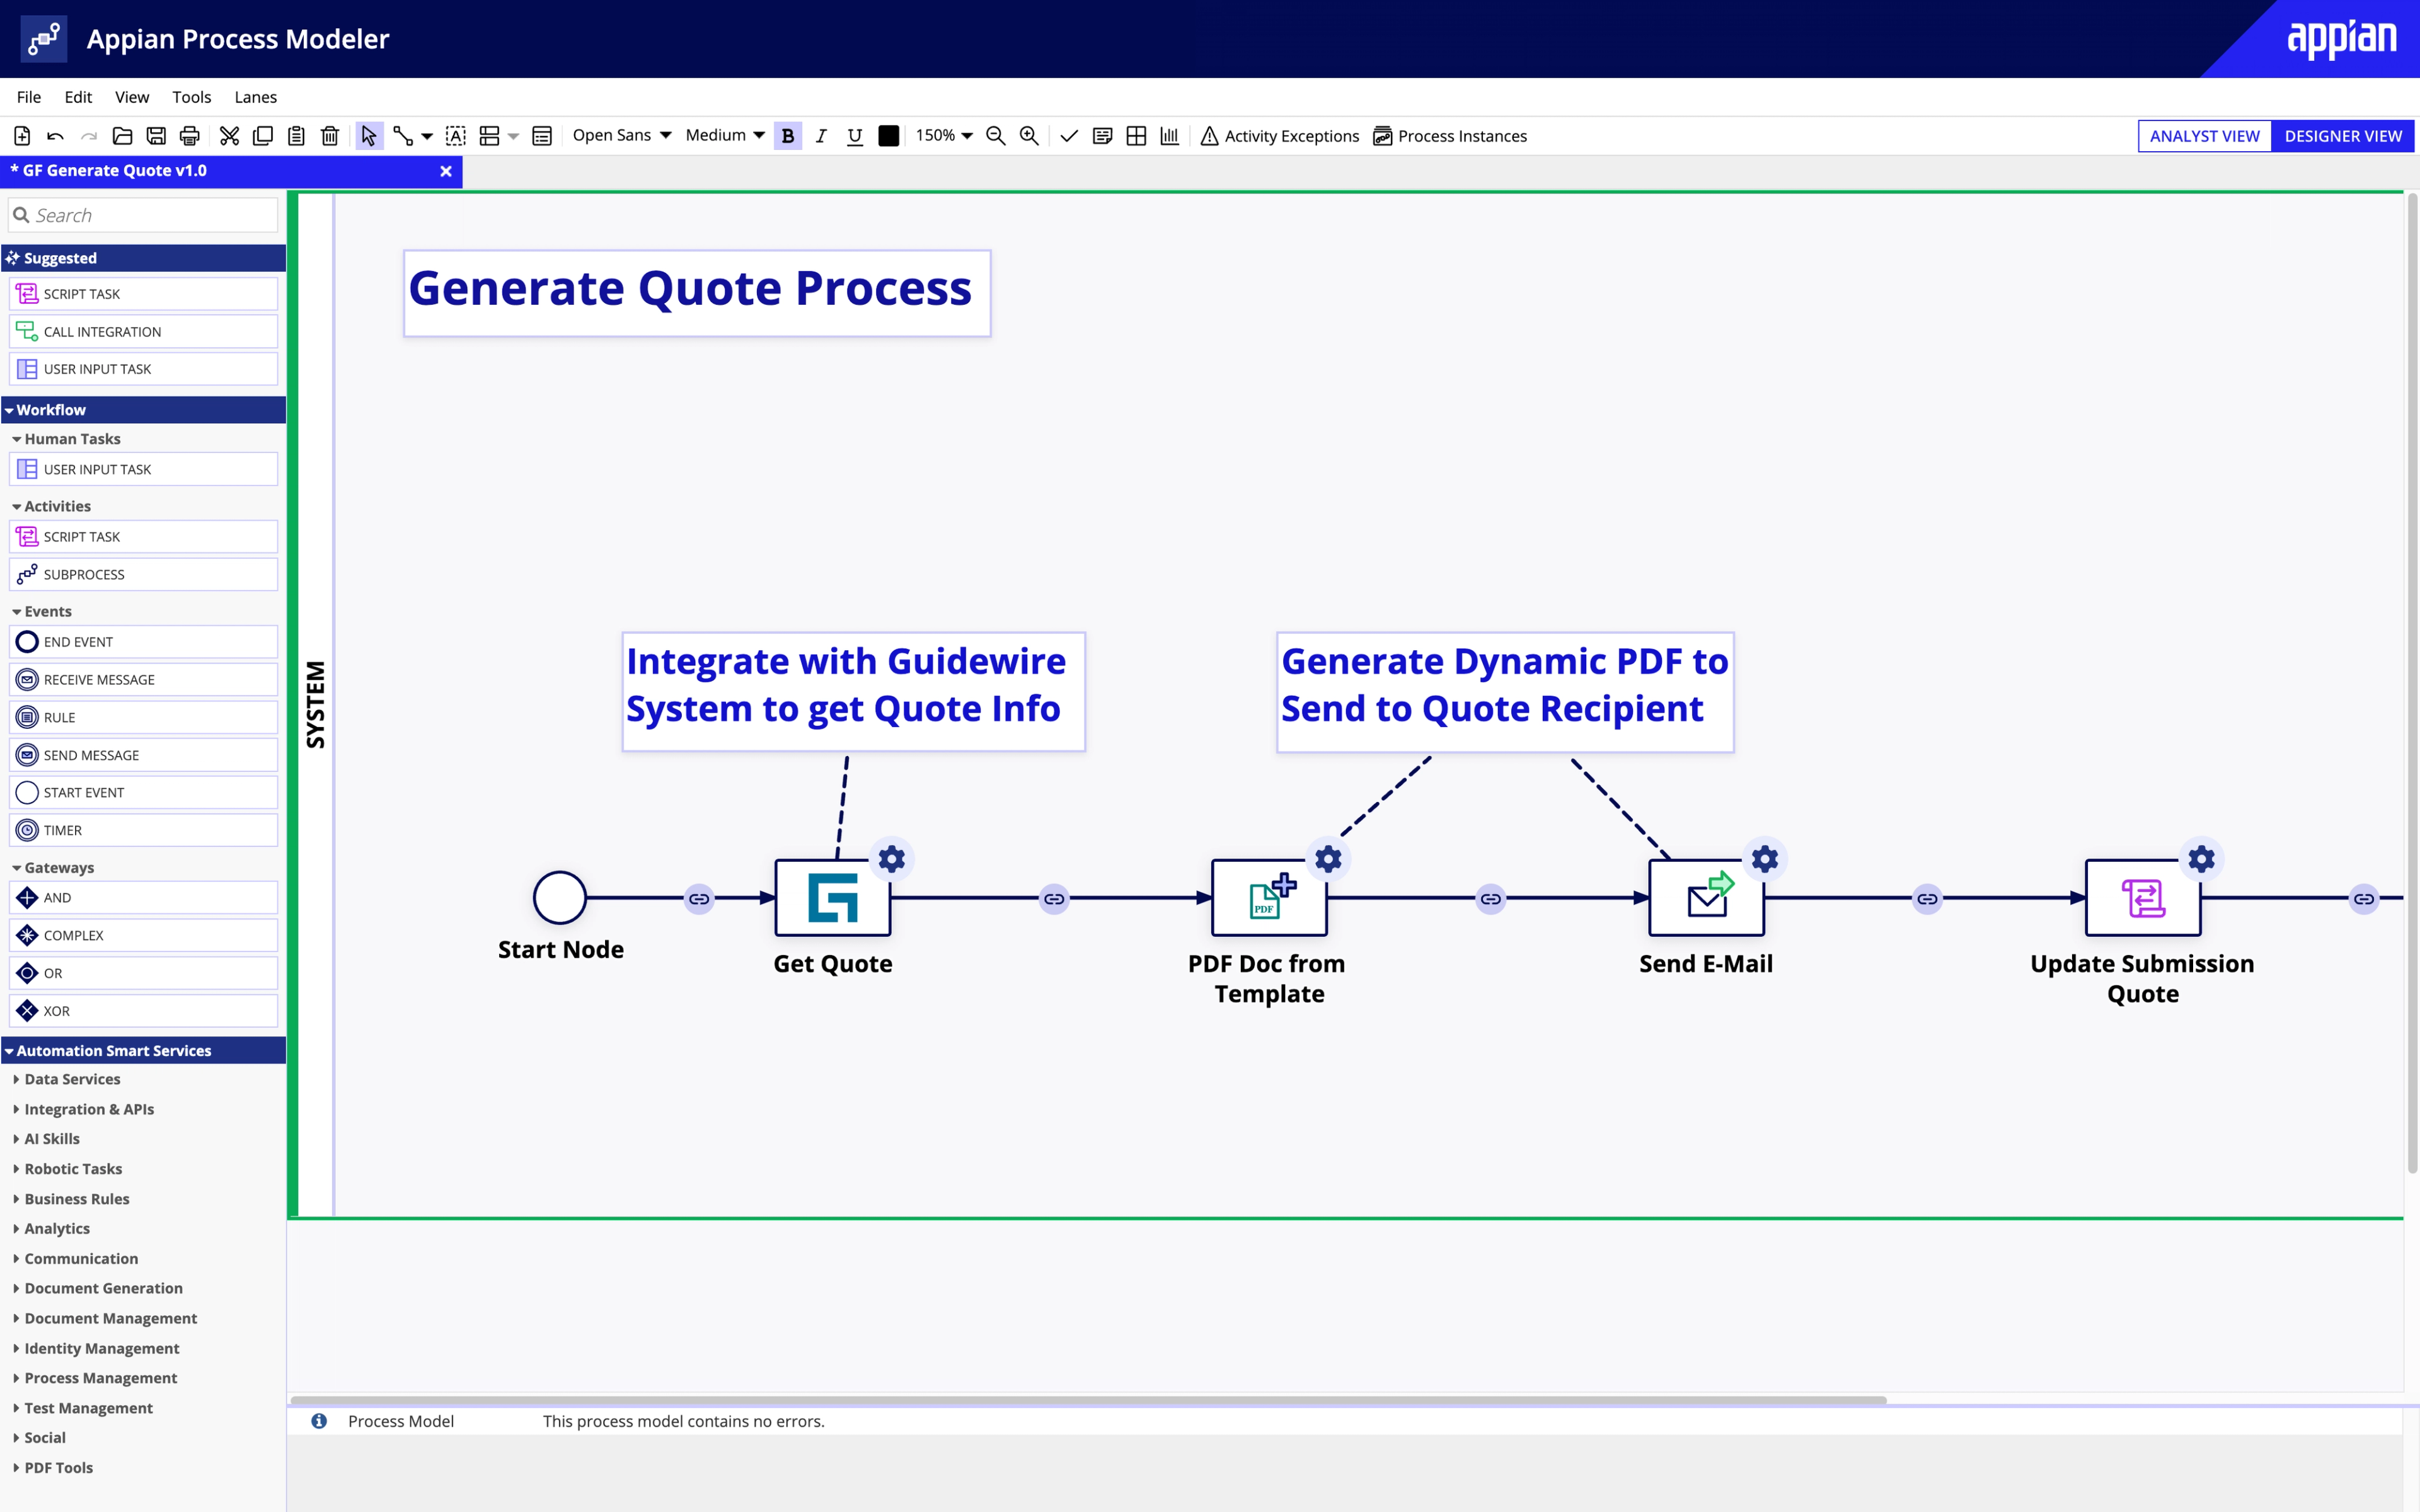Select the XOR gateway palette item
This screenshot has height=1512, width=2420.
pos(143,1011)
